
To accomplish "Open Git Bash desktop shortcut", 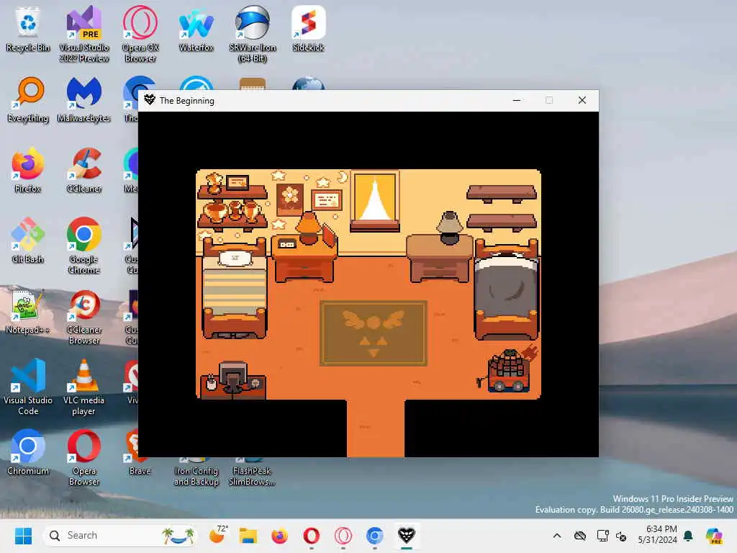I will point(28,240).
